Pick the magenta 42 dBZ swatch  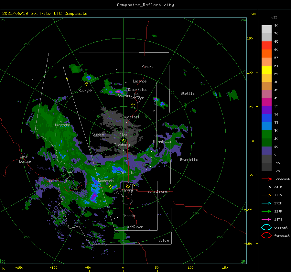266,102
